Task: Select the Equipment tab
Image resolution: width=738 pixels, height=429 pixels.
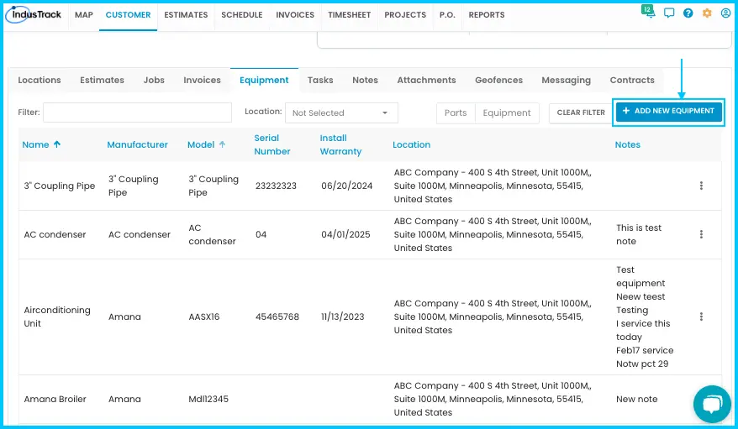Action: point(264,80)
